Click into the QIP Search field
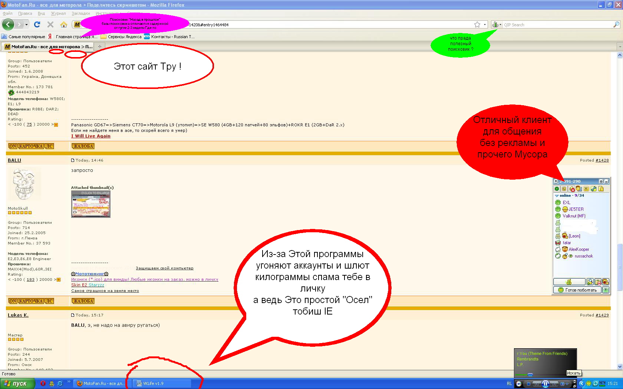Viewport: 623px width, 389px height. coord(558,25)
